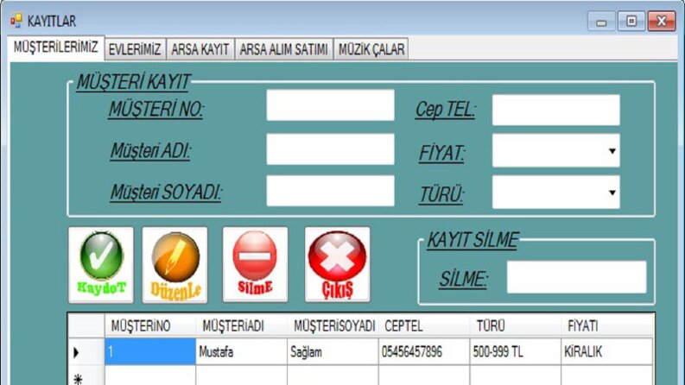Viewport: 685px width, 385px height.
Task: Open the MÜZİK ÇALAR tab
Action: [371, 49]
